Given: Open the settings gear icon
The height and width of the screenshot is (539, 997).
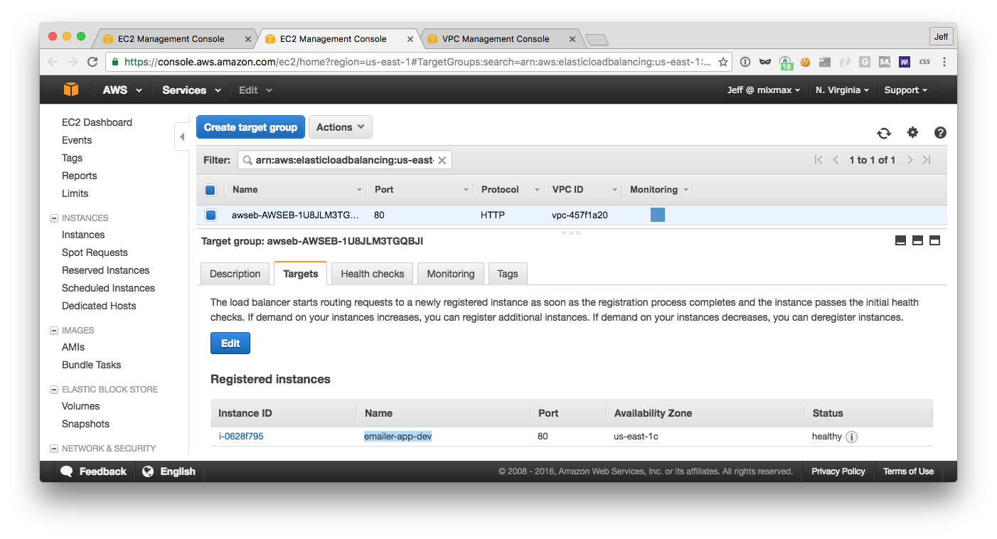Looking at the screenshot, I should click(913, 132).
